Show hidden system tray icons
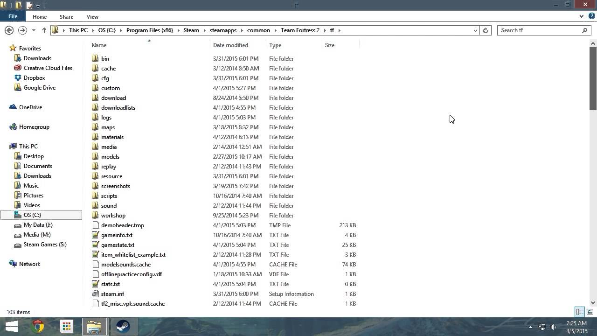 (x=530, y=327)
